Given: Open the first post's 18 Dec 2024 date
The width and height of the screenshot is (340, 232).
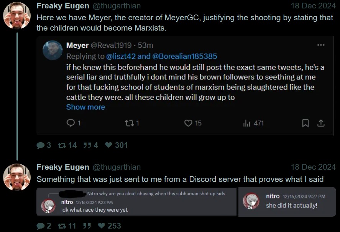Looking at the screenshot, I should coord(313,6).
